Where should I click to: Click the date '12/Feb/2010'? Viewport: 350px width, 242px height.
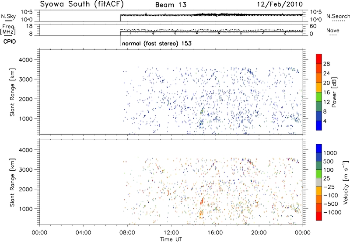coord(280,4)
